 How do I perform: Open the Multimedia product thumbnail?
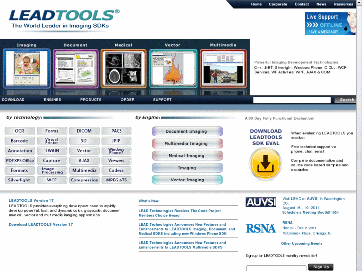[223, 68]
